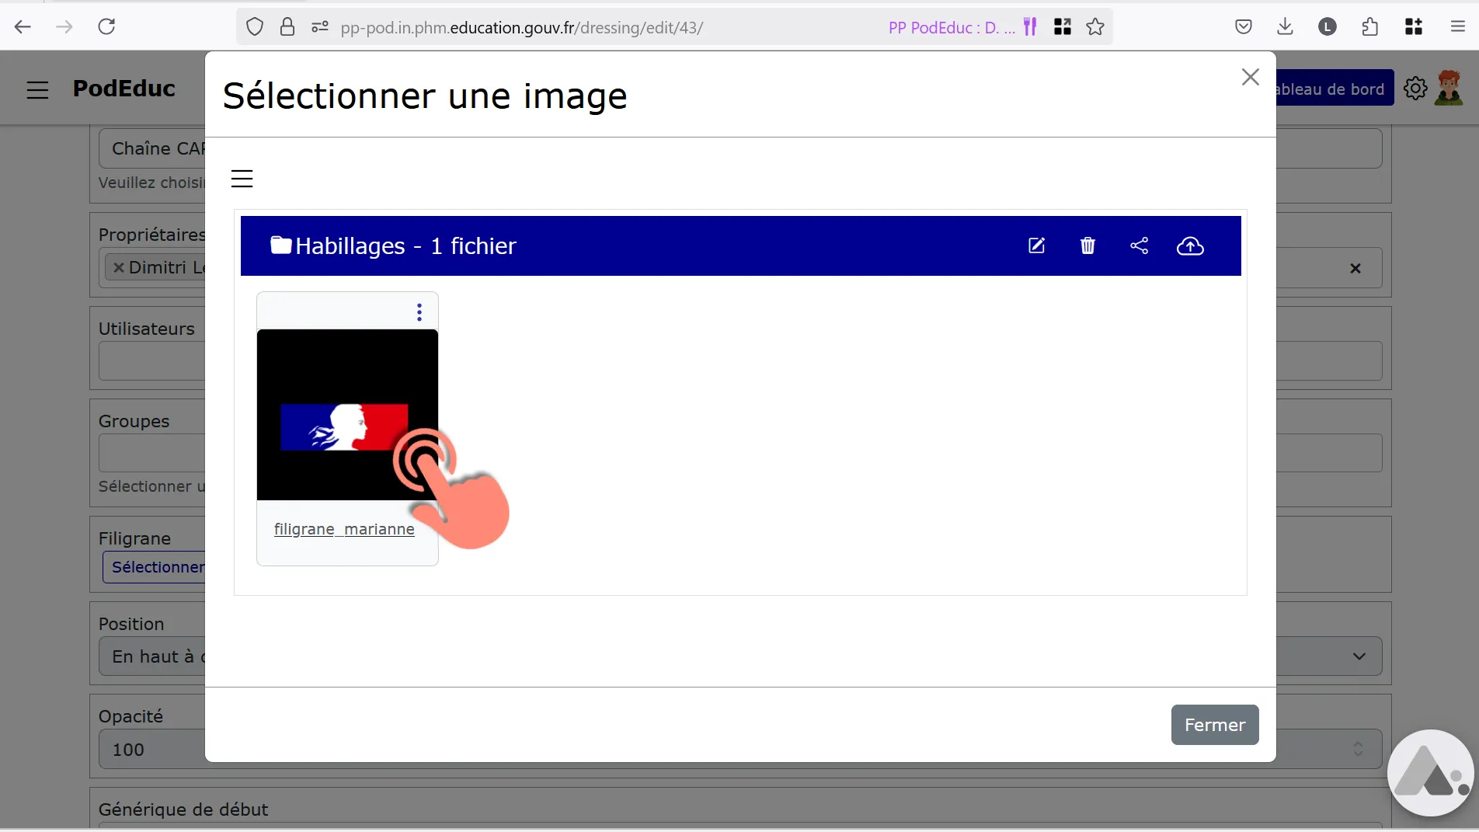Click the Sélectionner filigrane button

pyautogui.click(x=154, y=567)
